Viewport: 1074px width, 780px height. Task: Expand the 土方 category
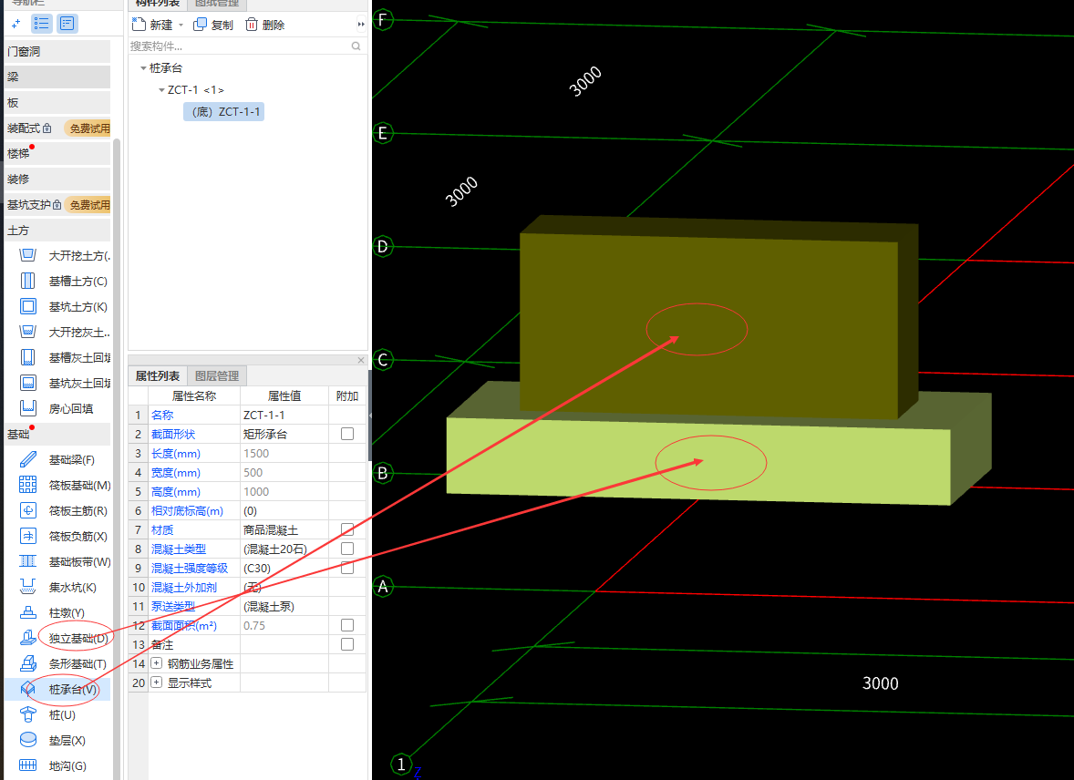[57, 231]
